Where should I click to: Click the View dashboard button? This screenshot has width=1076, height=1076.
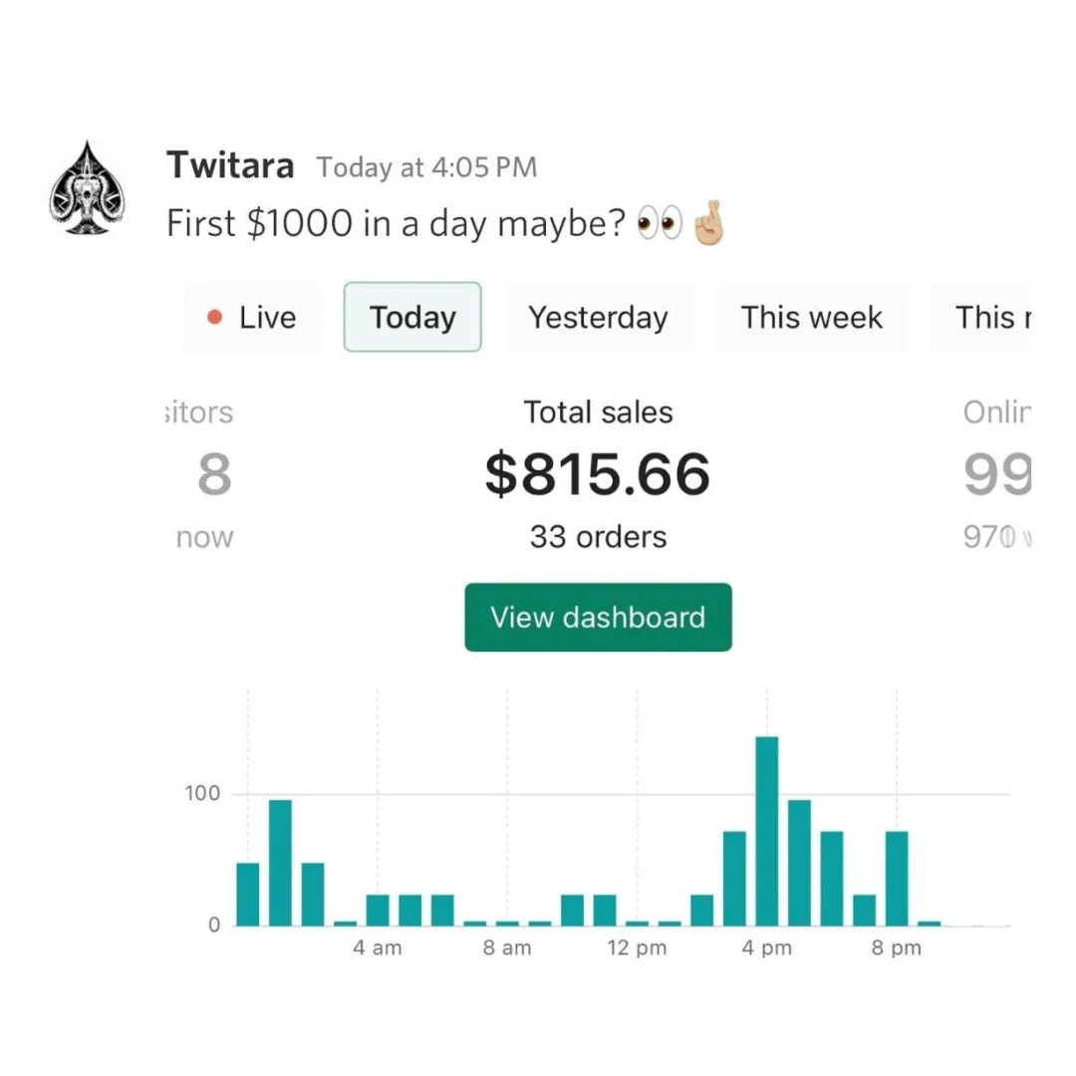(597, 618)
